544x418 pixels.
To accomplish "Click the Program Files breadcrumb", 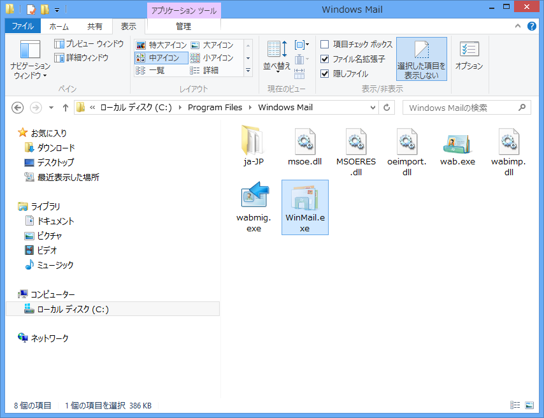I will point(215,108).
